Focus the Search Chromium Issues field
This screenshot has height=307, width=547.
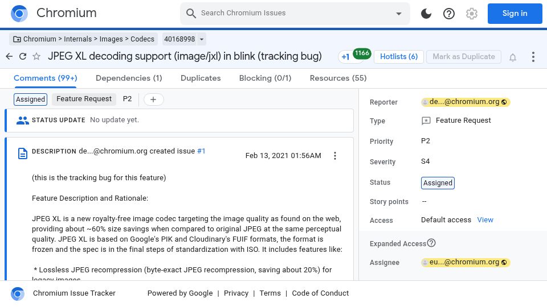(x=295, y=14)
